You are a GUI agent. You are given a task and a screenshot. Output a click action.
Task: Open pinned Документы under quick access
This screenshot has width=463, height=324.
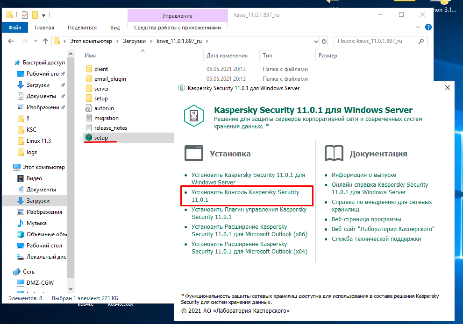point(41,96)
